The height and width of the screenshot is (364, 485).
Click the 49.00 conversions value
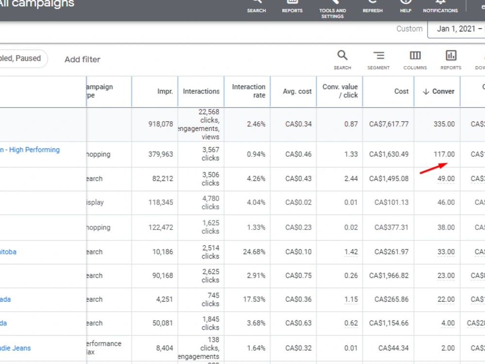(x=446, y=179)
